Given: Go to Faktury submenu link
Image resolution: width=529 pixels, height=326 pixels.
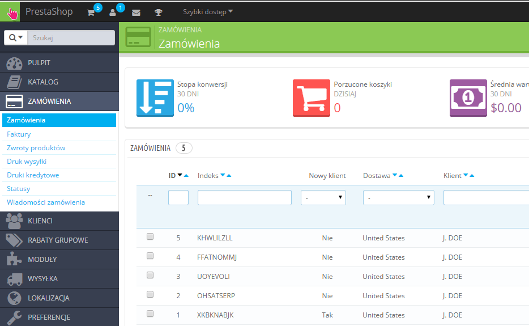Looking at the screenshot, I should tap(19, 134).
